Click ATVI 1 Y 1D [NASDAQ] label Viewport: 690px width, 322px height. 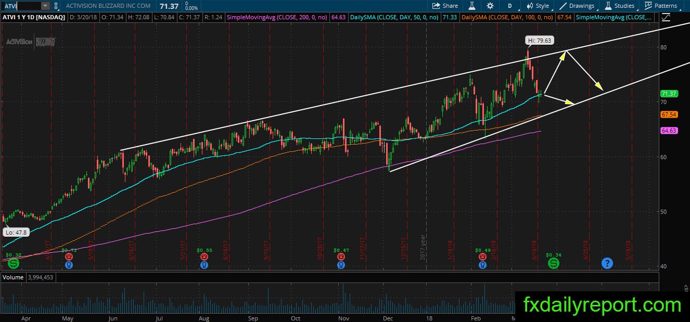[x=34, y=17]
